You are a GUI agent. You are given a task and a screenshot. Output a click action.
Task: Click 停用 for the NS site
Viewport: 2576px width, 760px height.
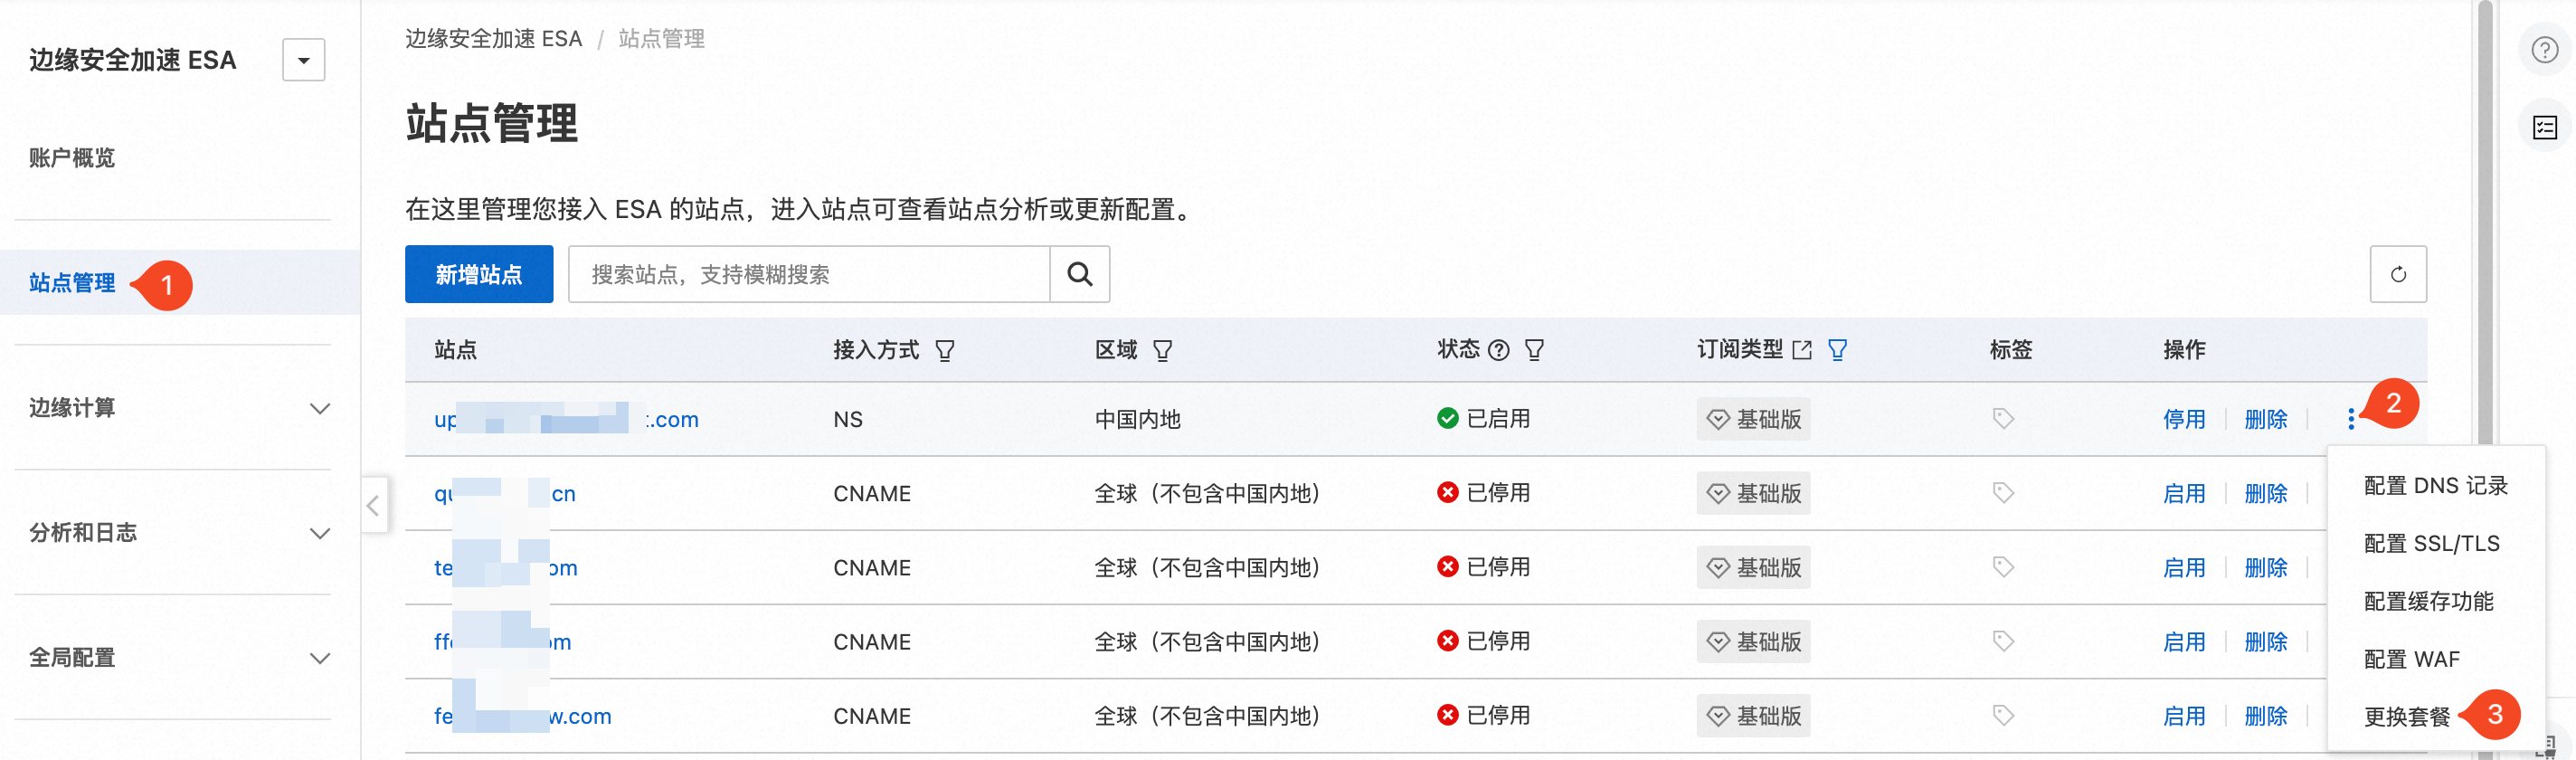[x=2184, y=419]
